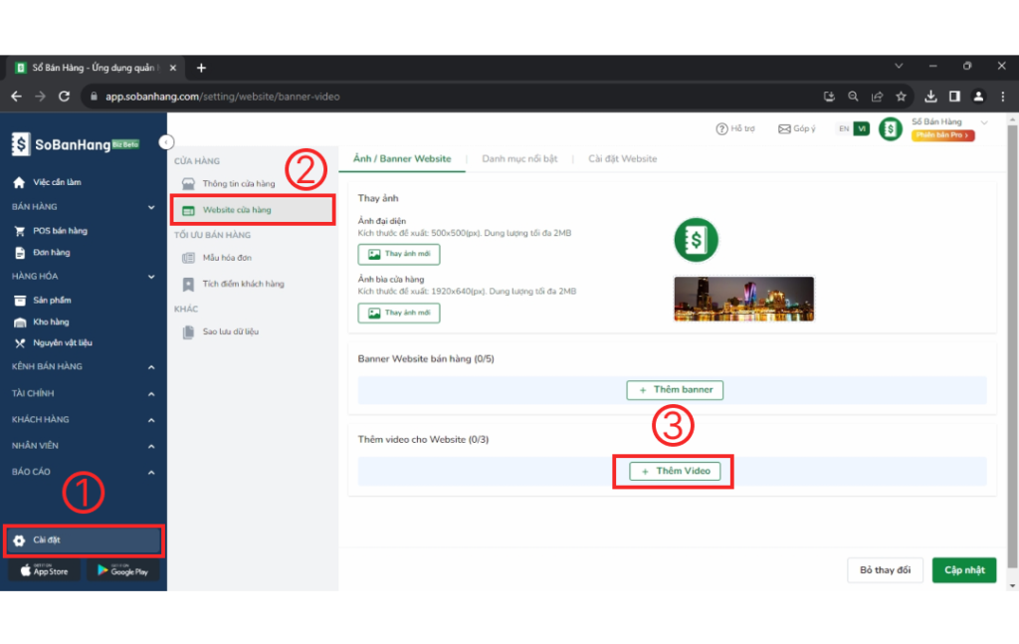Viewport: 1019px width, 644px height.
Task: Bookmark this page with the star icon
Action: [x=901, y=97]
